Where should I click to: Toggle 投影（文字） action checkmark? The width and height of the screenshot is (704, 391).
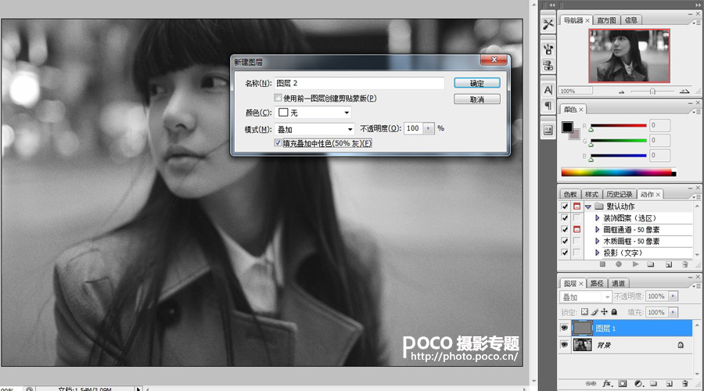(x=565, y=253)
